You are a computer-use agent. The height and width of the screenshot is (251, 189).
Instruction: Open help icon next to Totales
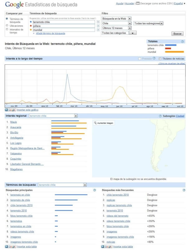point(182,41)
